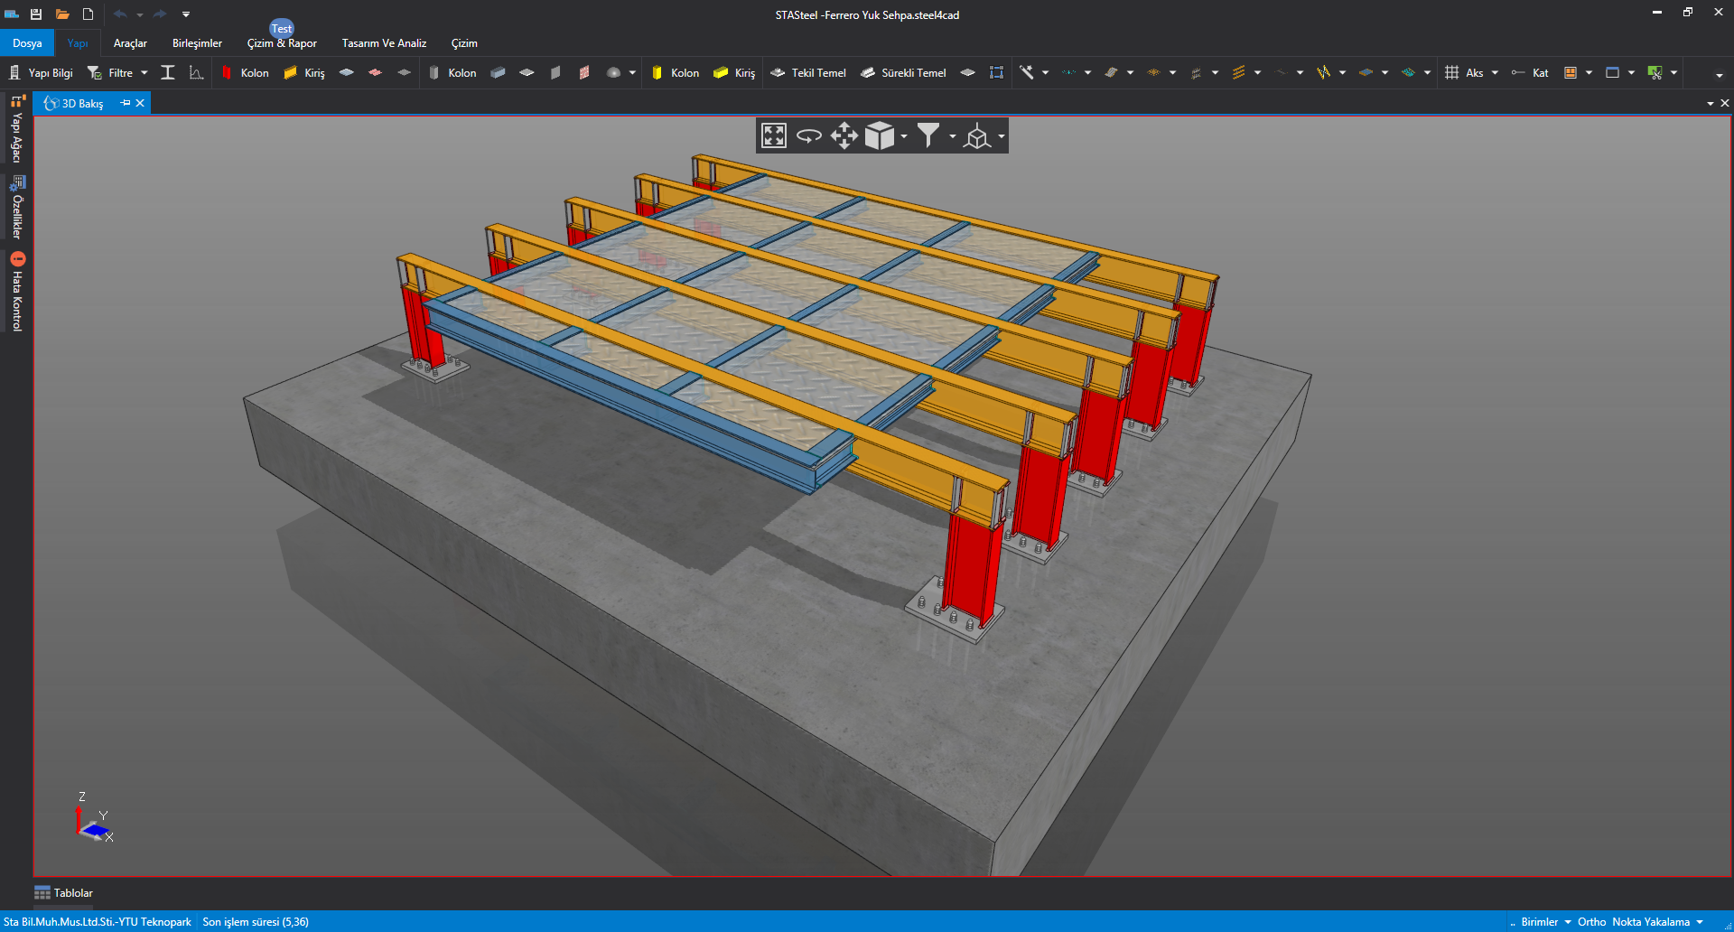
Task: Click the zoom-to-fit icon in viewport toolbar
Action: pyautogui.click(x=774, y=135)
